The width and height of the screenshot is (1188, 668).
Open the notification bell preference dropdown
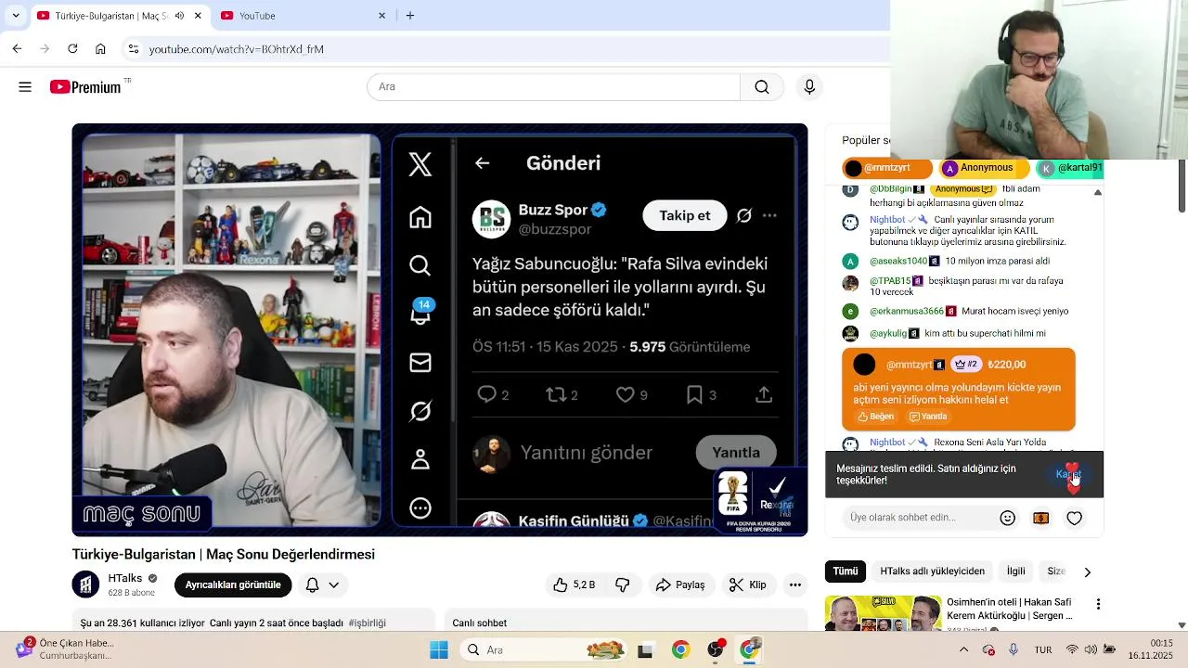tap(322, 585)
